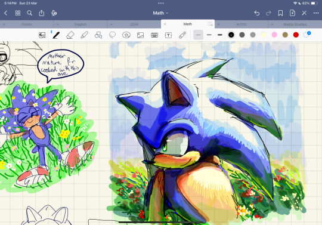
Task: Select the zoom window tool
Action: tap(42, 35)
